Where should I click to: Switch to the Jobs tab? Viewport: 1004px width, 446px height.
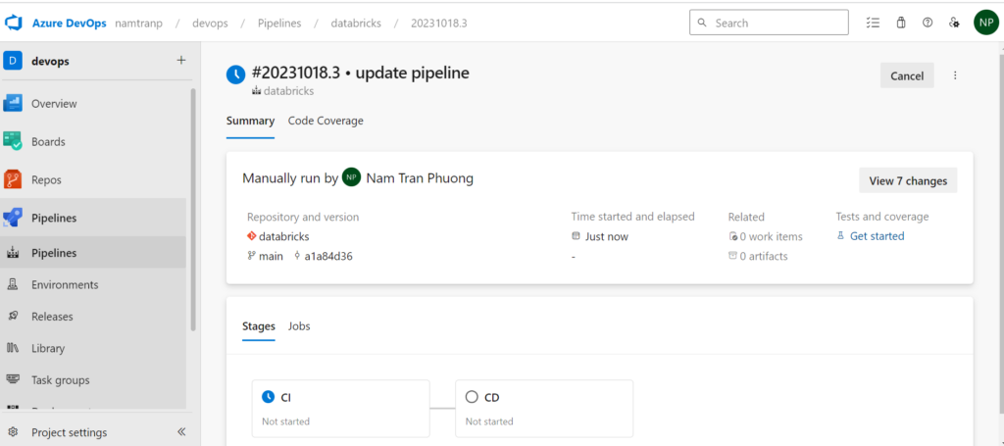click(299, 325)
